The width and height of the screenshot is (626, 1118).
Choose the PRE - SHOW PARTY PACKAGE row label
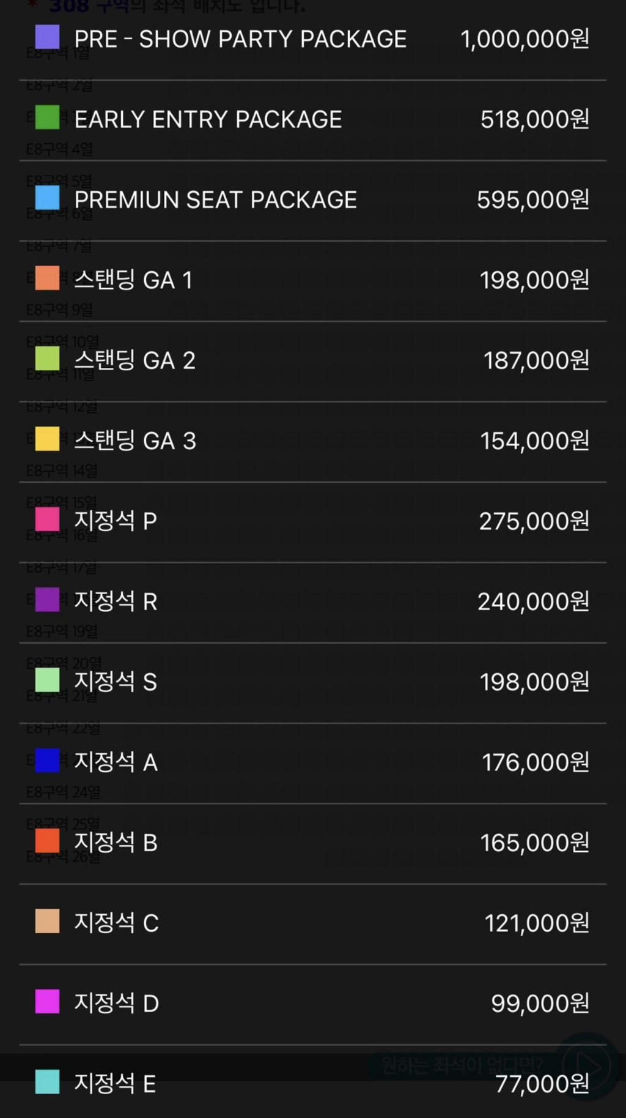click(240, 39)
